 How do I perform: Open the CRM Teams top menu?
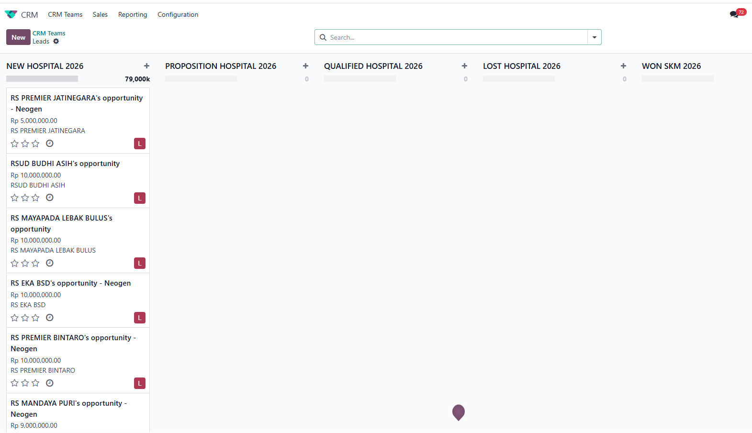tap(65, 14)
